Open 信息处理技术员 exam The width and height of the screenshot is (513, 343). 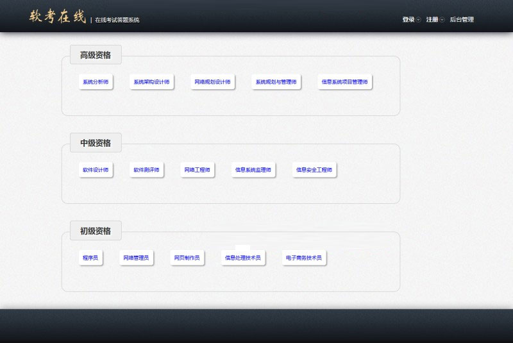coord(243,258)
